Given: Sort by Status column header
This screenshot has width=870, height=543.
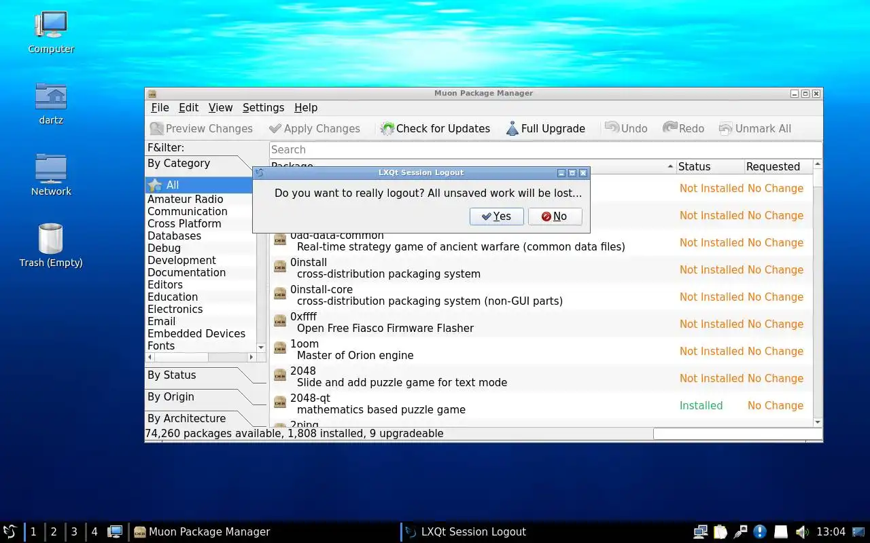Looking at the screenshot, I should tap(710, 166).
